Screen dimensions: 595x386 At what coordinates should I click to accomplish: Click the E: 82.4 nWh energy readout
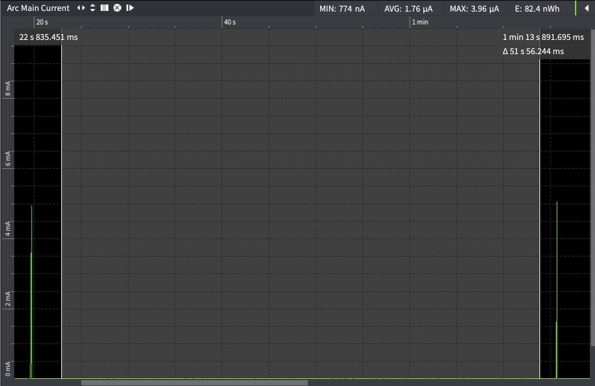537,9
